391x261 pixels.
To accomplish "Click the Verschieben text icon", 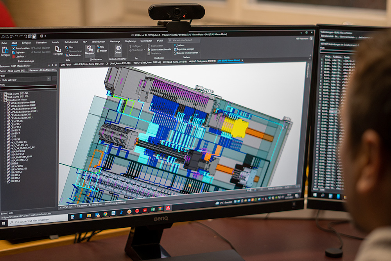I will pyautogui.click(x=131, y=50).
